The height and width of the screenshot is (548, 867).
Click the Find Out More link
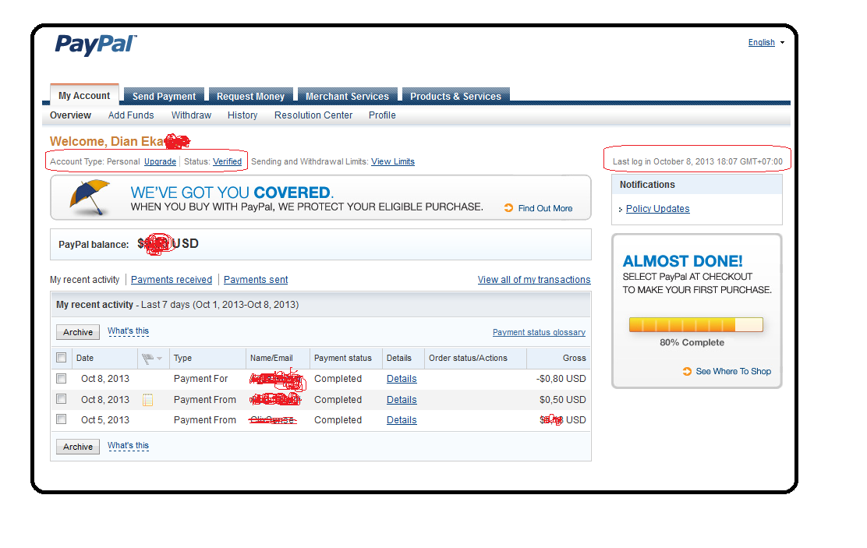tap(545, 208)
